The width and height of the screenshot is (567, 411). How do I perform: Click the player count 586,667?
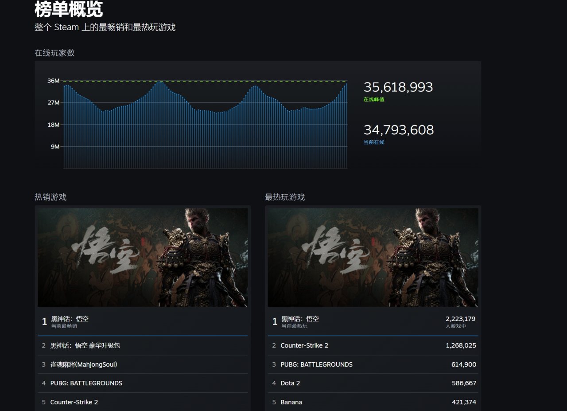[x=464, y=383]
